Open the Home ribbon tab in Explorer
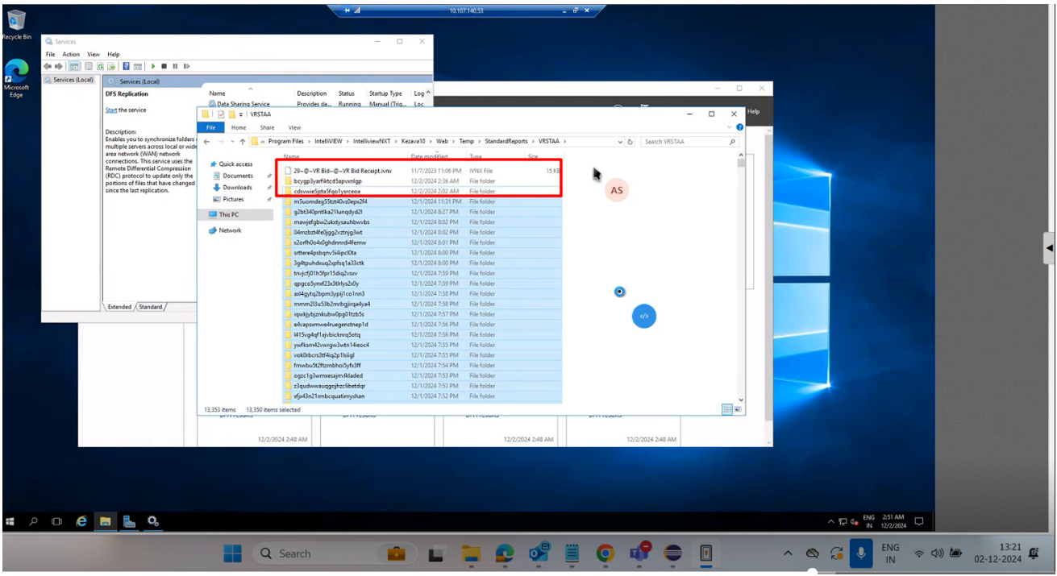Screen dimensions: 1057x576 coord(239,127)
